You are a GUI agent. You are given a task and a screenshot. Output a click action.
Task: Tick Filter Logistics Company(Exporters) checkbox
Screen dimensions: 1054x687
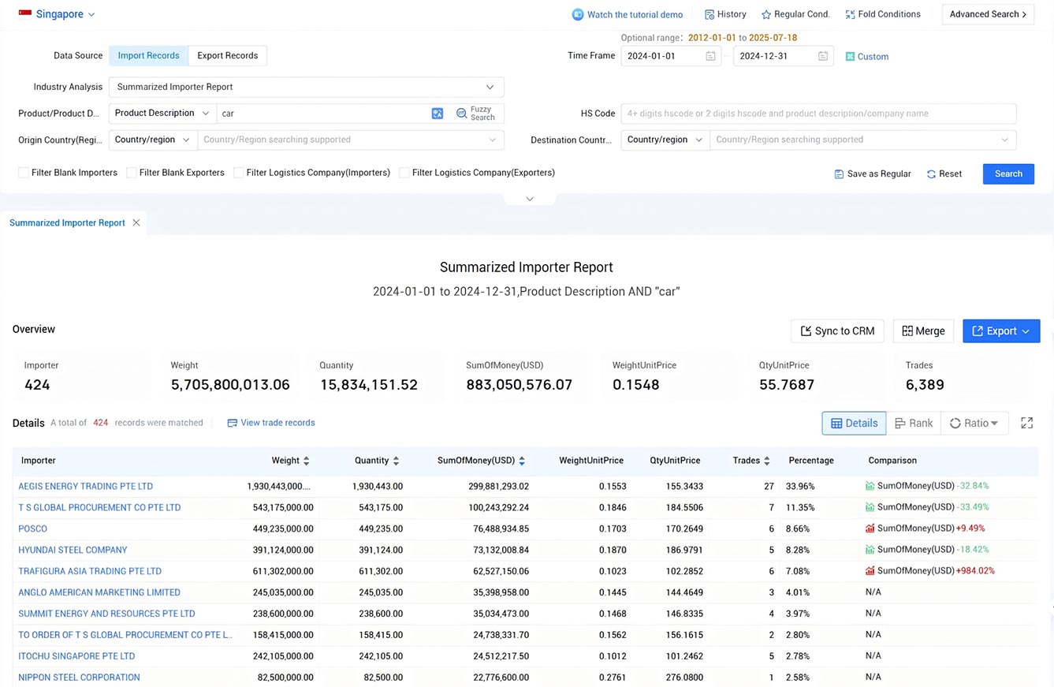pos(404,173)
